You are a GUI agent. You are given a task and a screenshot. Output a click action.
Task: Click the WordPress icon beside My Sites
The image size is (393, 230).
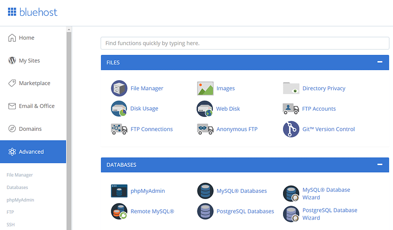(12, 61)
